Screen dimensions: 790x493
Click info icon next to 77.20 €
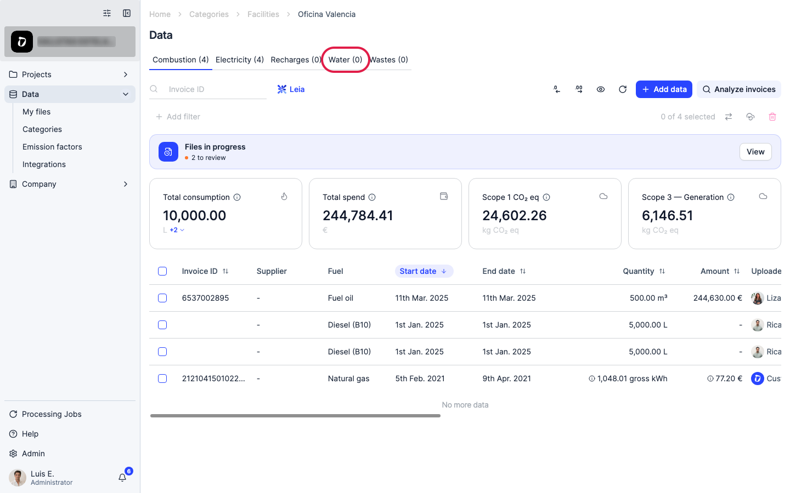710,379
